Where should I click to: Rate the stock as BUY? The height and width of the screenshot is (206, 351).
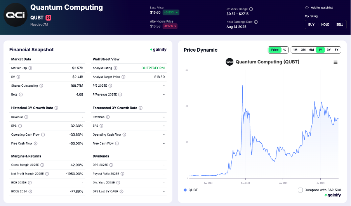click(311, 24)
